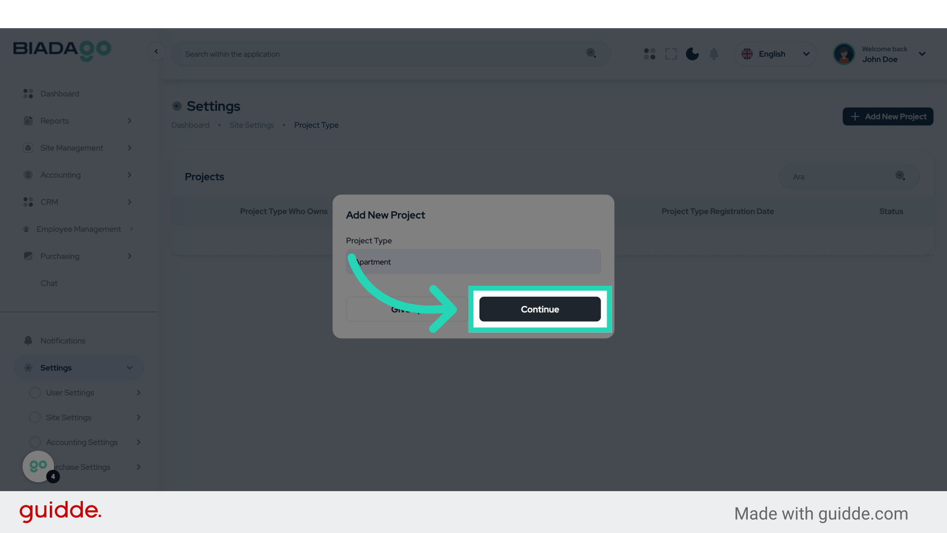Open the English language dropdown
The width and height of the screenshot is (947, 533).
tap(775, 54)
